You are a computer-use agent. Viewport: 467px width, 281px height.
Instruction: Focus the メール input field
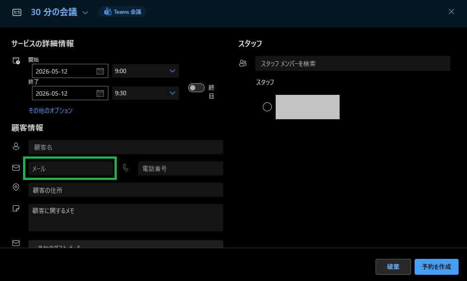point(71,168)
